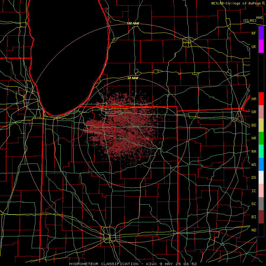Image resolution: width=266 pixels, height=266 pixels.
Task: Click the magenta UK color swatch
Action: click(x=261, y=46)
